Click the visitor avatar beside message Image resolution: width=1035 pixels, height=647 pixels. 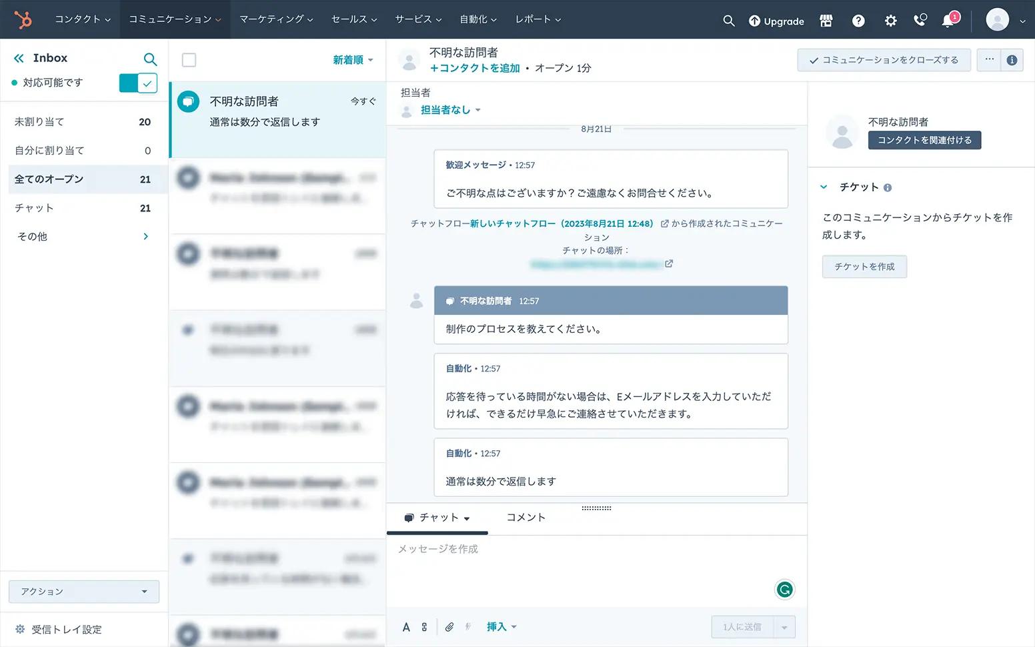click(416, 300)
